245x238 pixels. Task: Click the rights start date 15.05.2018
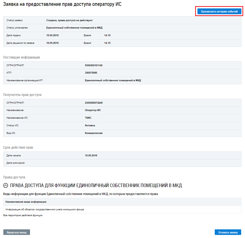[x=91, y=156]
